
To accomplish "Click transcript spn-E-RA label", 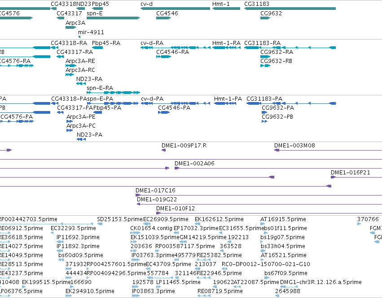I will tap(100, 88).
